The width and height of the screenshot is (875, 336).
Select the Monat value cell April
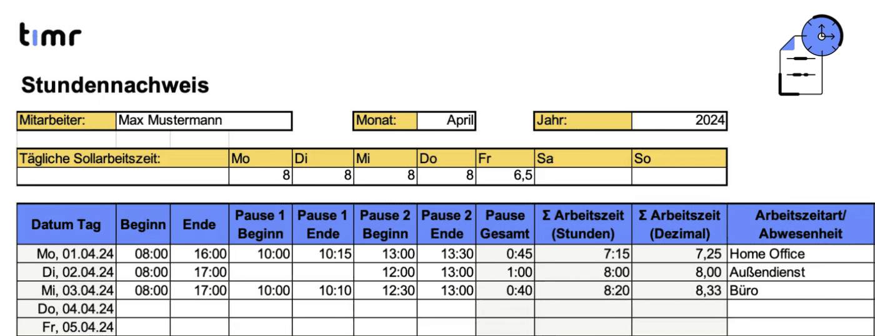coord(446,121)
